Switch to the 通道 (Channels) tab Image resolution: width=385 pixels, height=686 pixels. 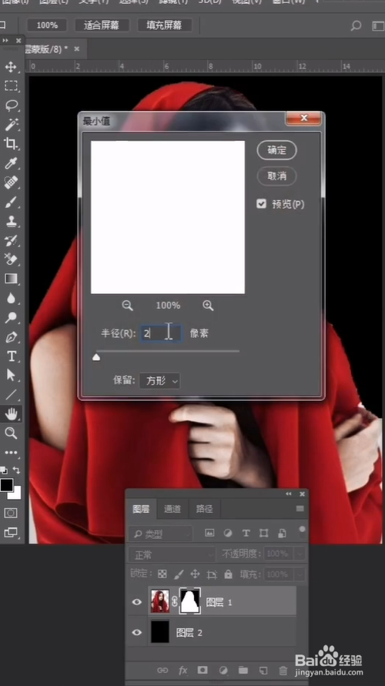pyautogui.click(x=172, y=509)
